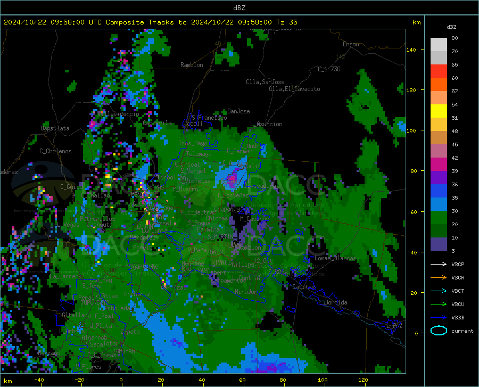
Task: Click the red 60-65 dBZ swatch
Action: click(x=439, y=71)
